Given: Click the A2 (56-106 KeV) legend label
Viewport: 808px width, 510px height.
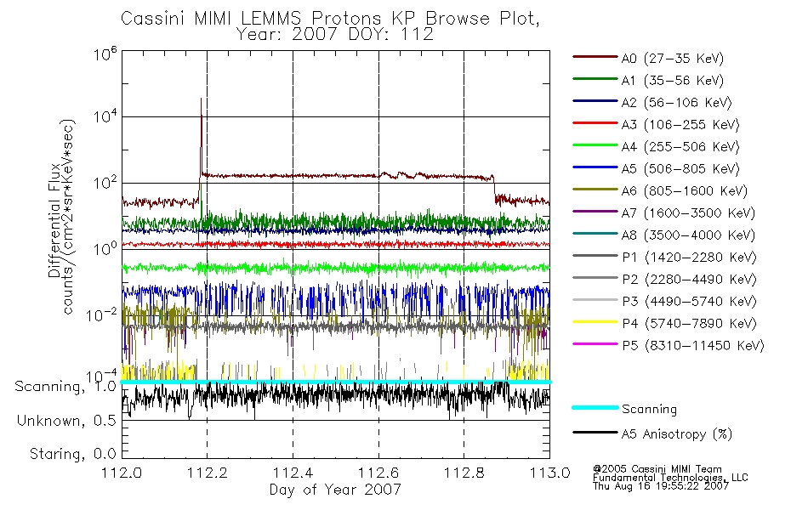Looking at the screenshot, I should tap(677, 103).
